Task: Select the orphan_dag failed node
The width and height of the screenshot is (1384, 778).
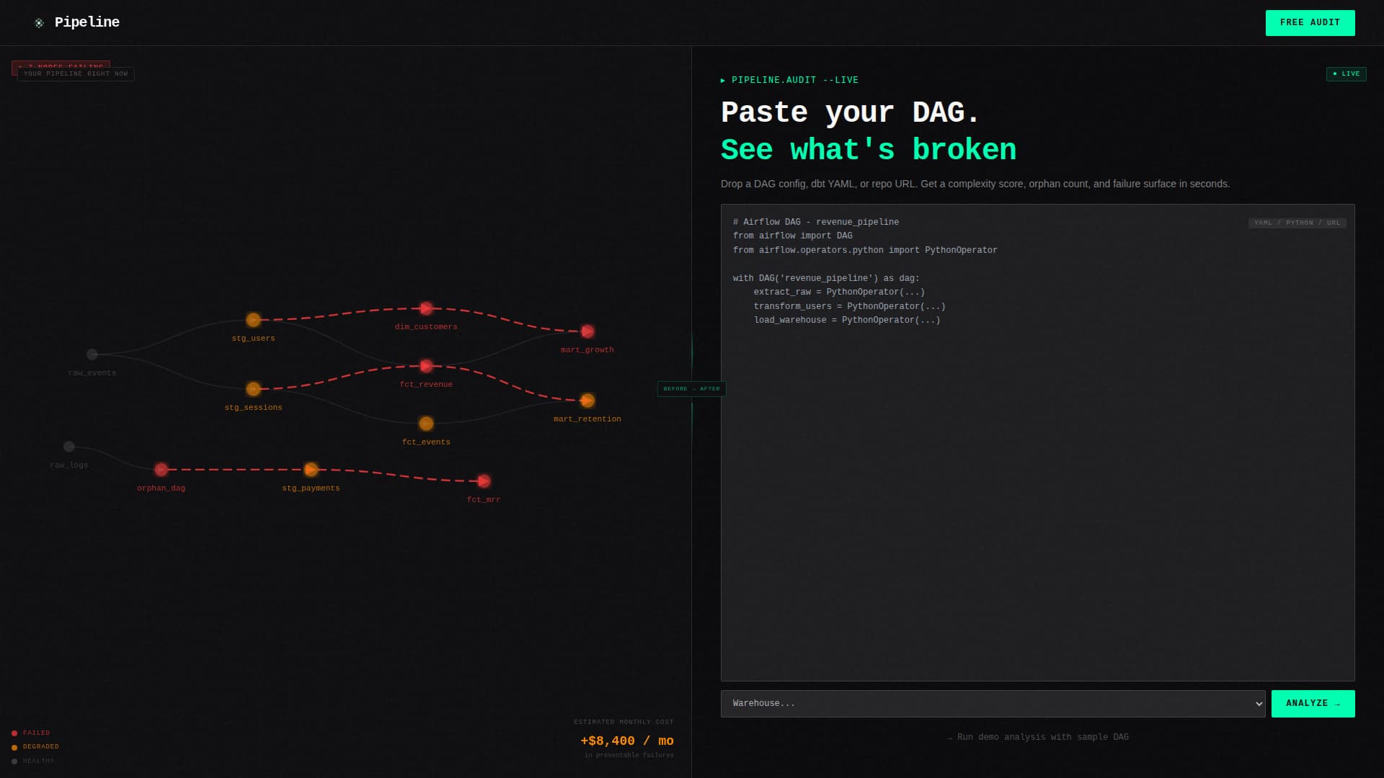Action: click(161, 470)
